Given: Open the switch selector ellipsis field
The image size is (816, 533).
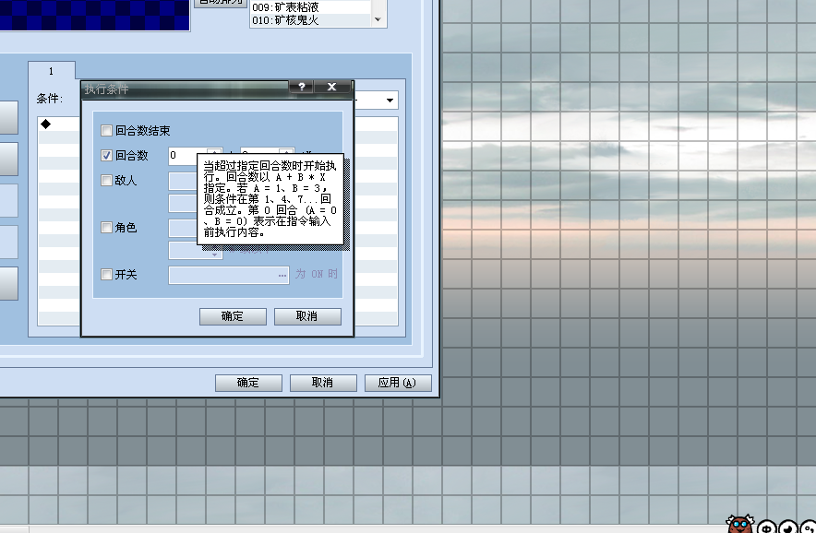Looking at the screenshot, I should 229,275.
